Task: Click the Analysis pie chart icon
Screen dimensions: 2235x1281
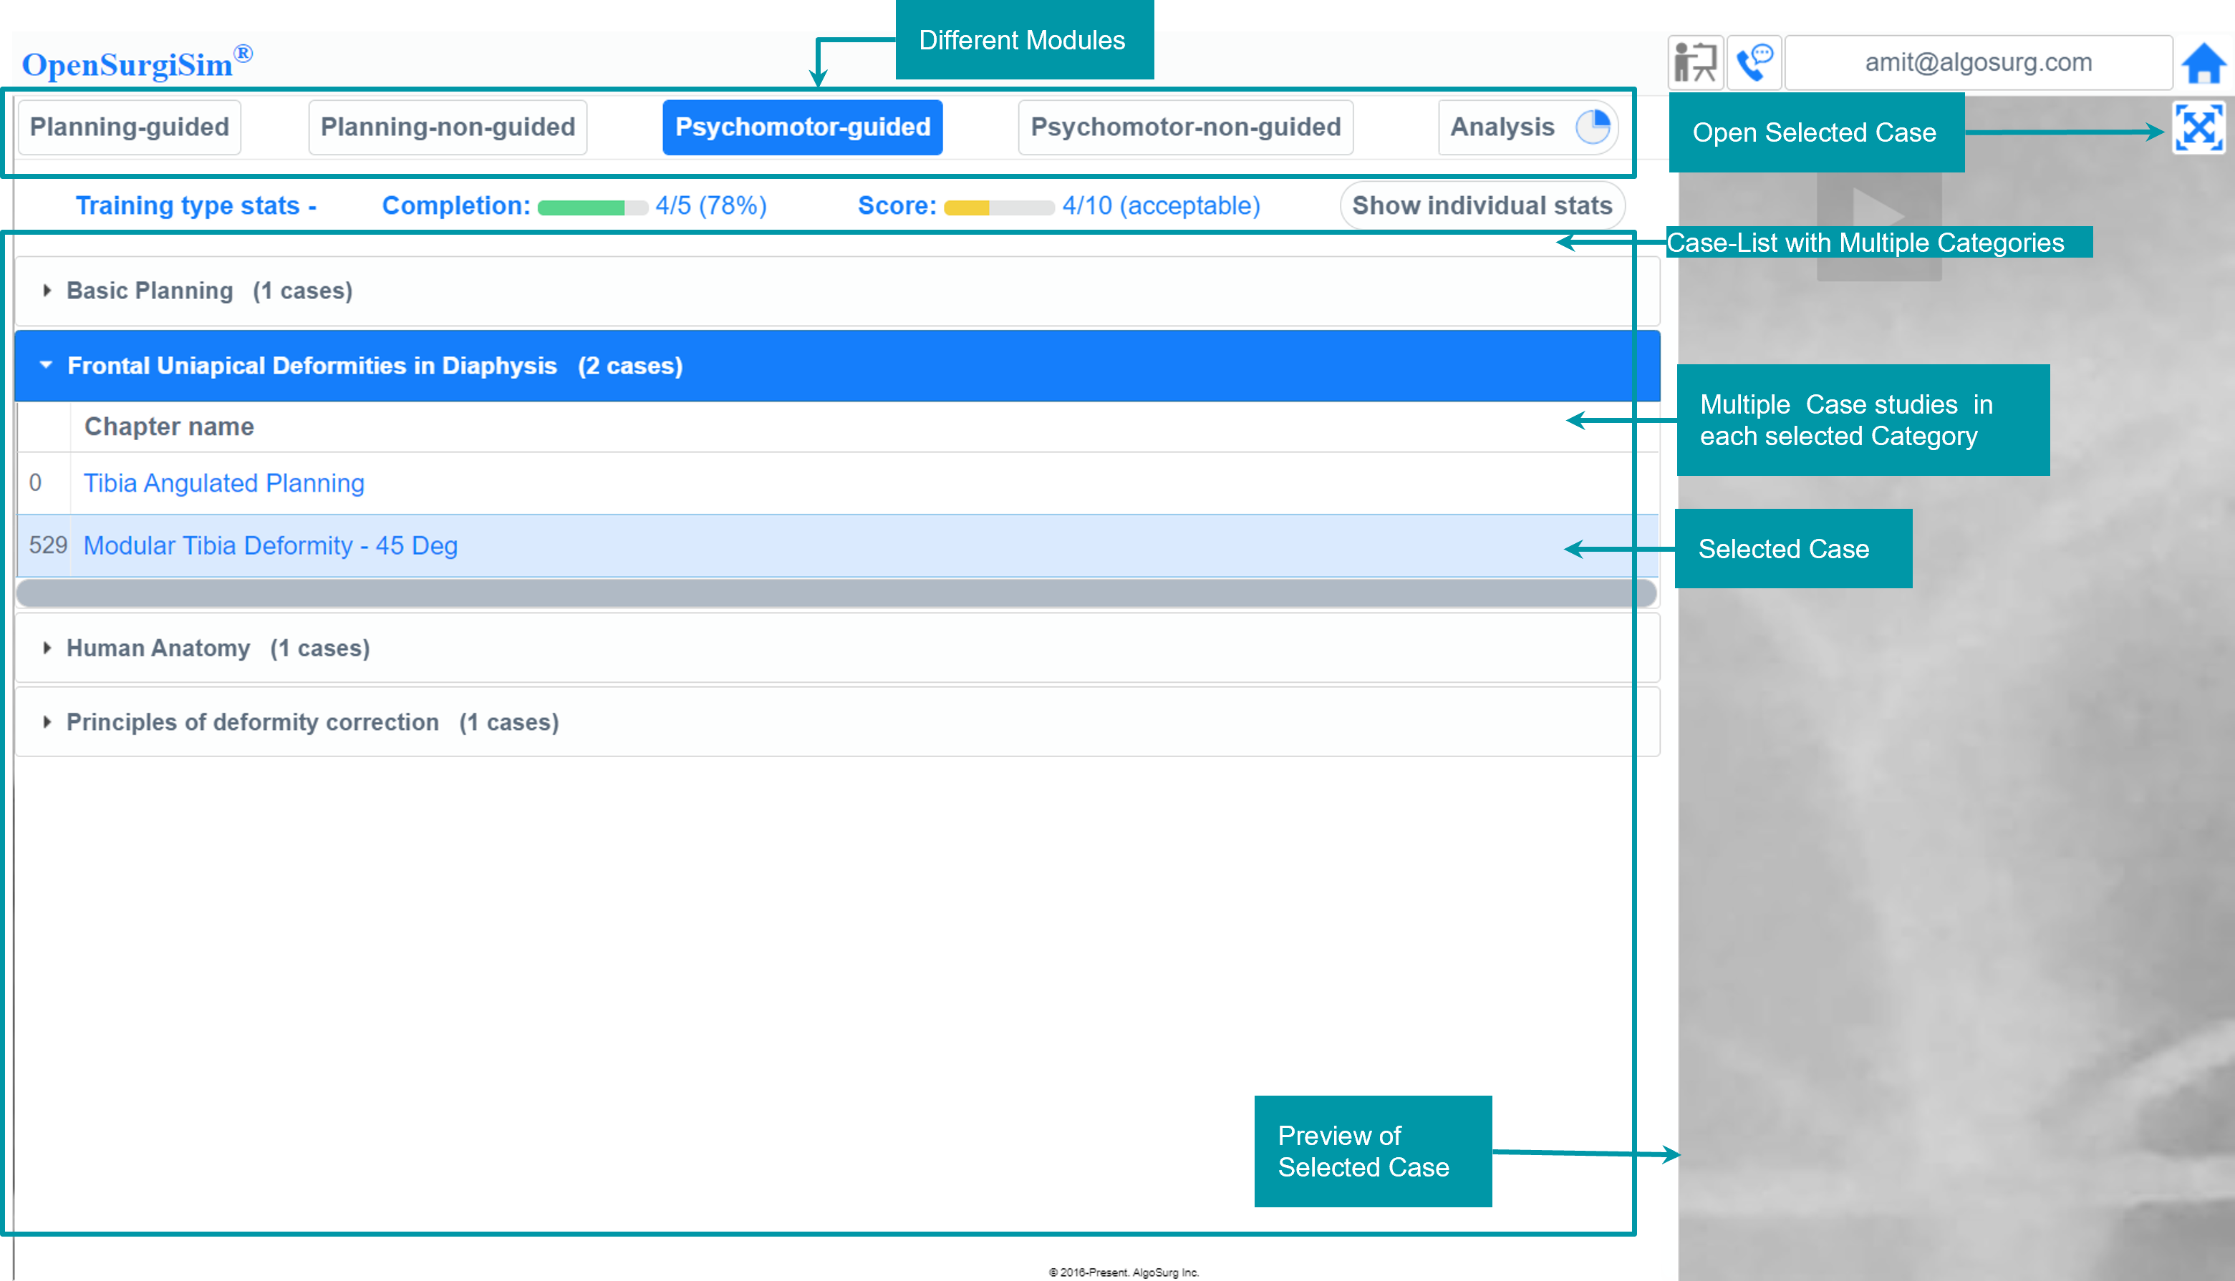Action: tap(1593, 127)
